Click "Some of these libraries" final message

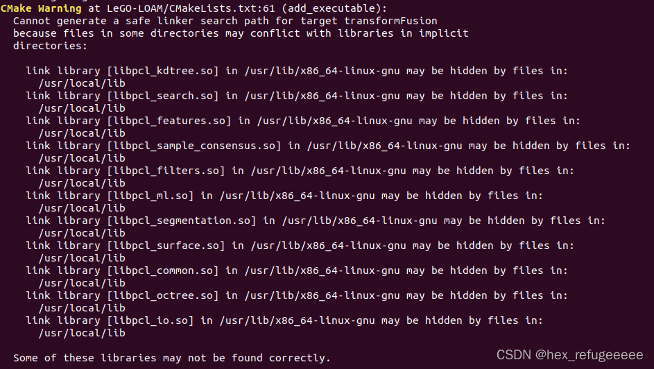click(x=85, y=358)
